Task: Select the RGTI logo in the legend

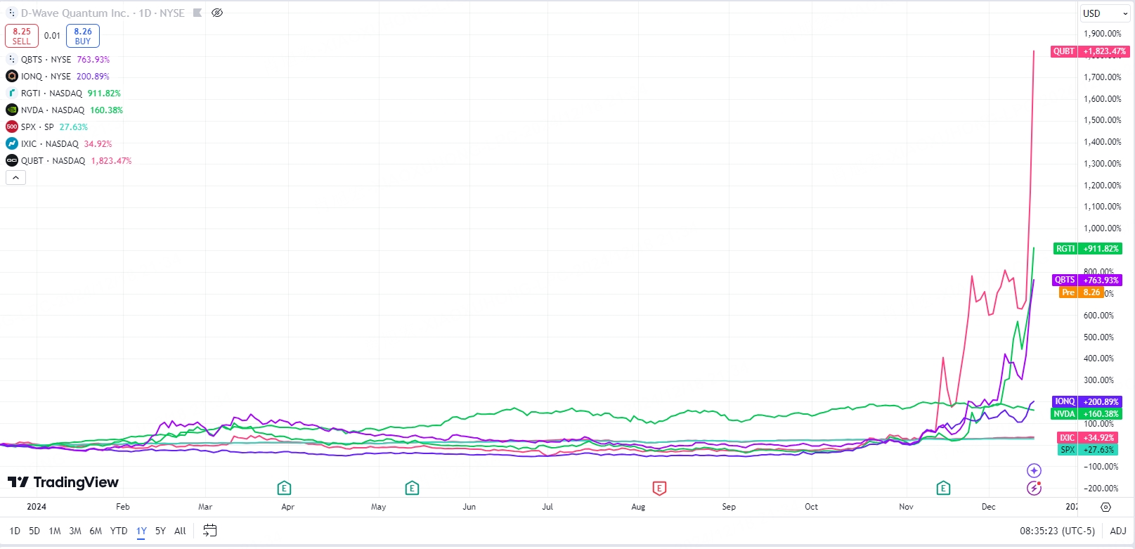Action: (x=12, y=93)
